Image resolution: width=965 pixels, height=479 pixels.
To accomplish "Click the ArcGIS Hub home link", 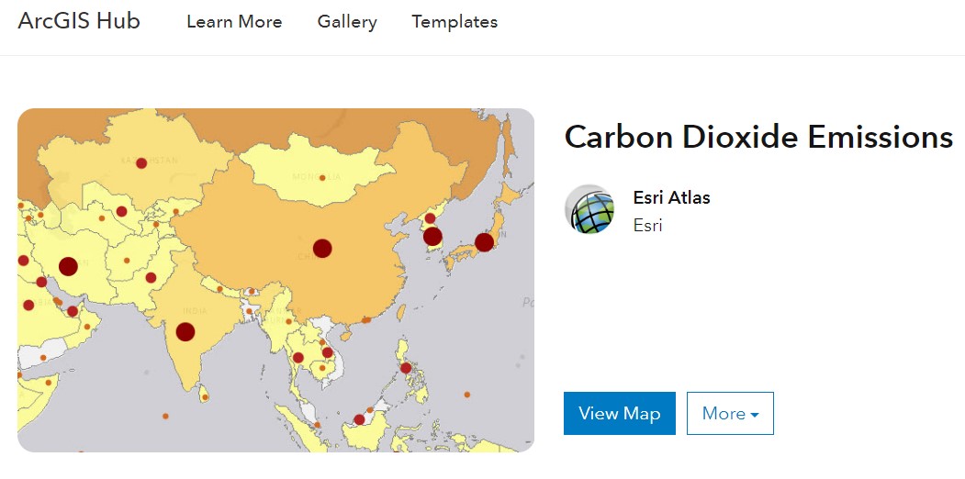I will tap(79, 21).
